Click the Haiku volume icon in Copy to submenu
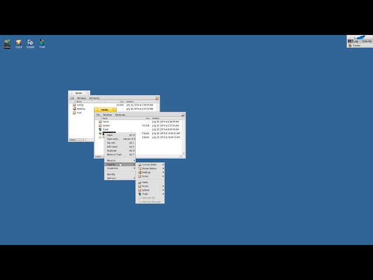 [140, 183]
